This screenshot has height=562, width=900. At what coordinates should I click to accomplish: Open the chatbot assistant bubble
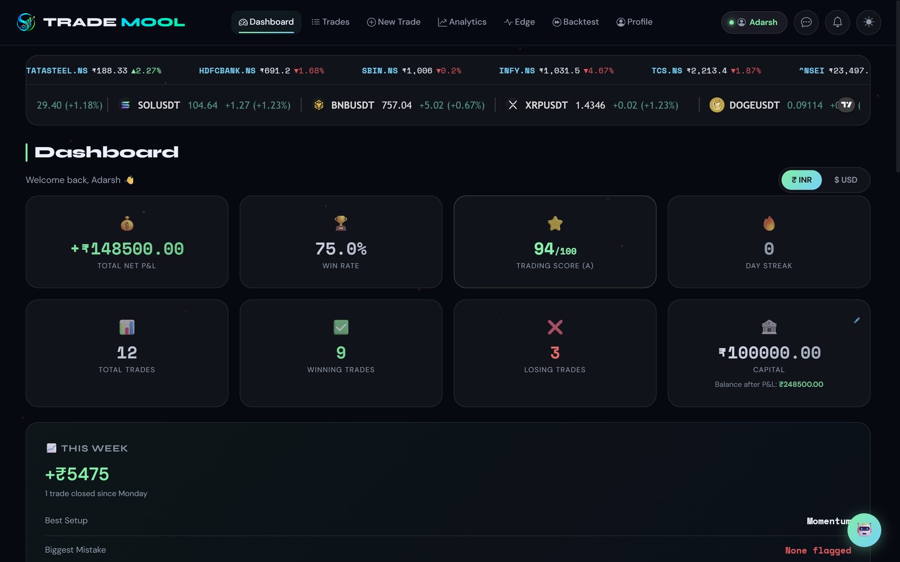click(x=864, y=530)
